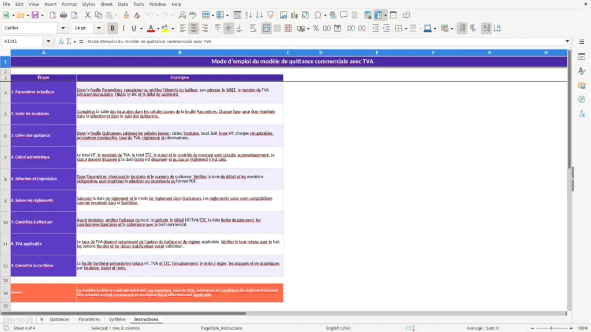
Task: Switch to the Paramètres sheet tab
Action: 89,319
